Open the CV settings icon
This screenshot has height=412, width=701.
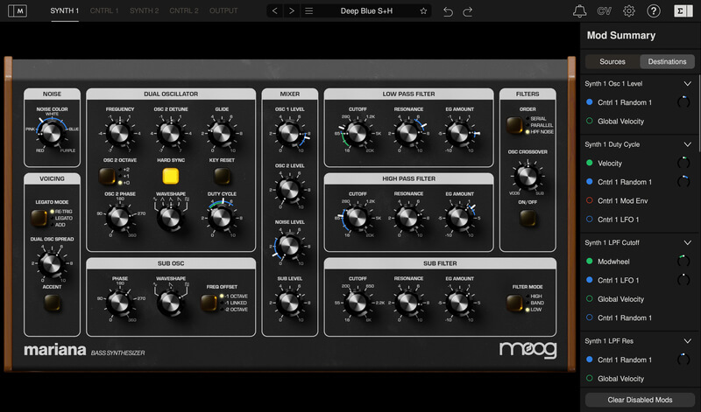604,10
